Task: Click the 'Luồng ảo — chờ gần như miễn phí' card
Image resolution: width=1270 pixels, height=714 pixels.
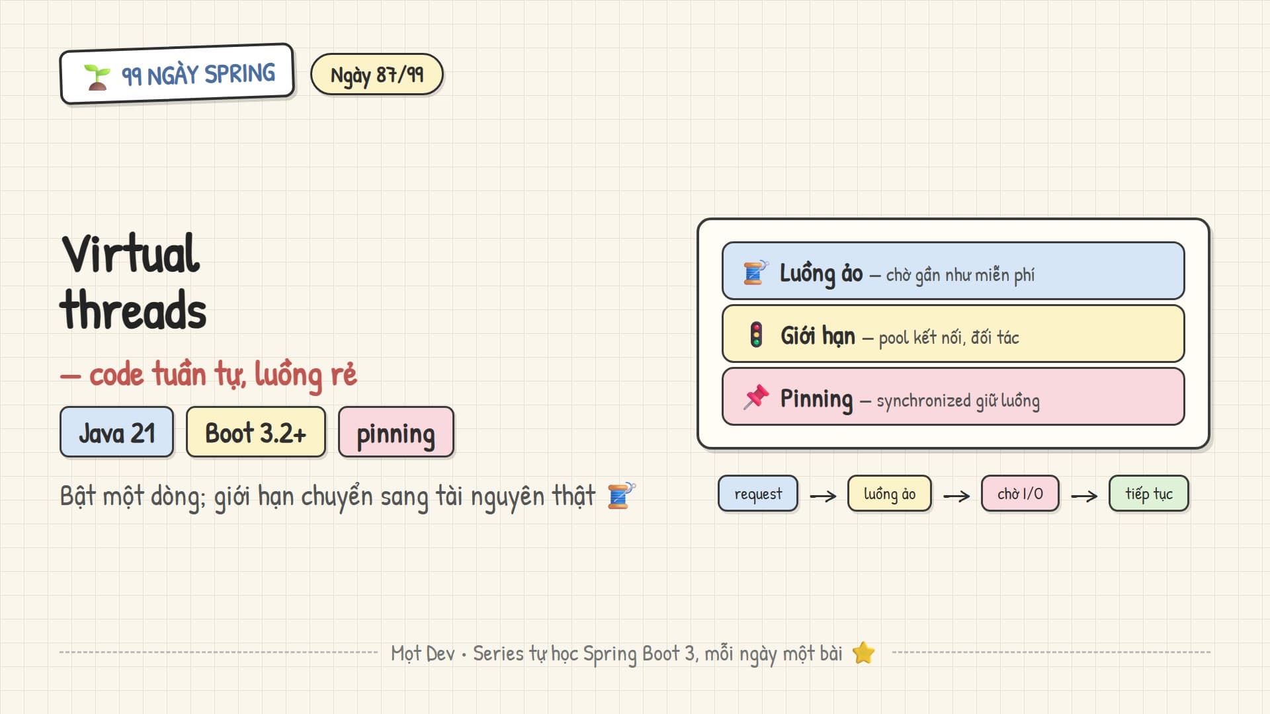Action: tap(953, 271)
